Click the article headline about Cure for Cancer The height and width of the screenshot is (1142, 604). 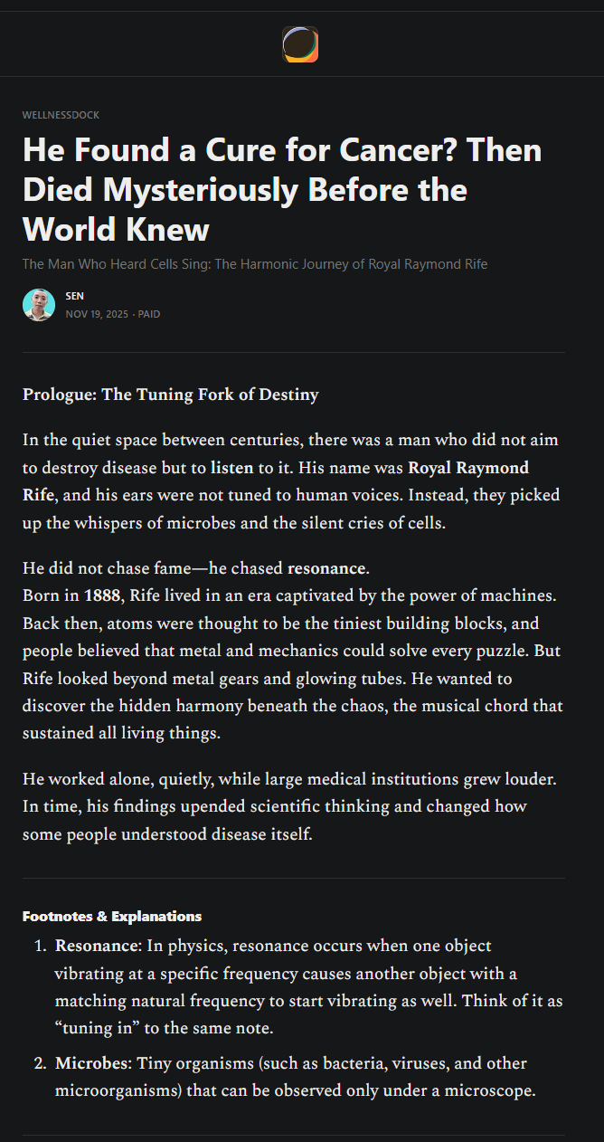pos(281,189)
